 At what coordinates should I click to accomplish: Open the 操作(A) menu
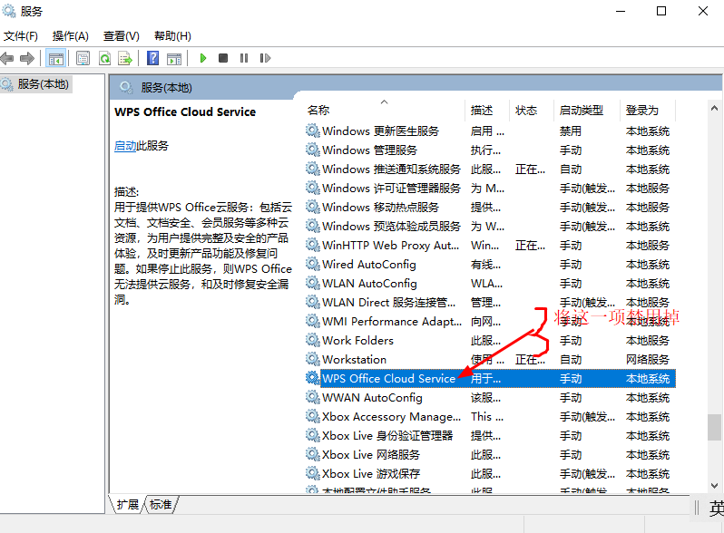coord(70,36)
